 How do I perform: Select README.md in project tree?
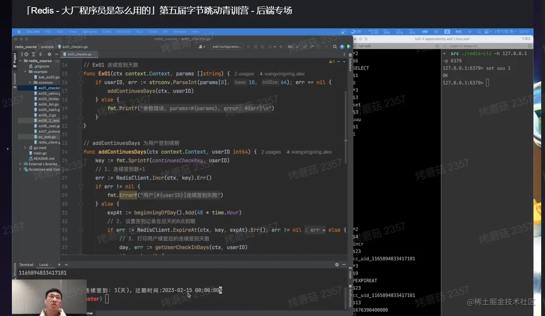pyautogui.click(x=42, y=158)
